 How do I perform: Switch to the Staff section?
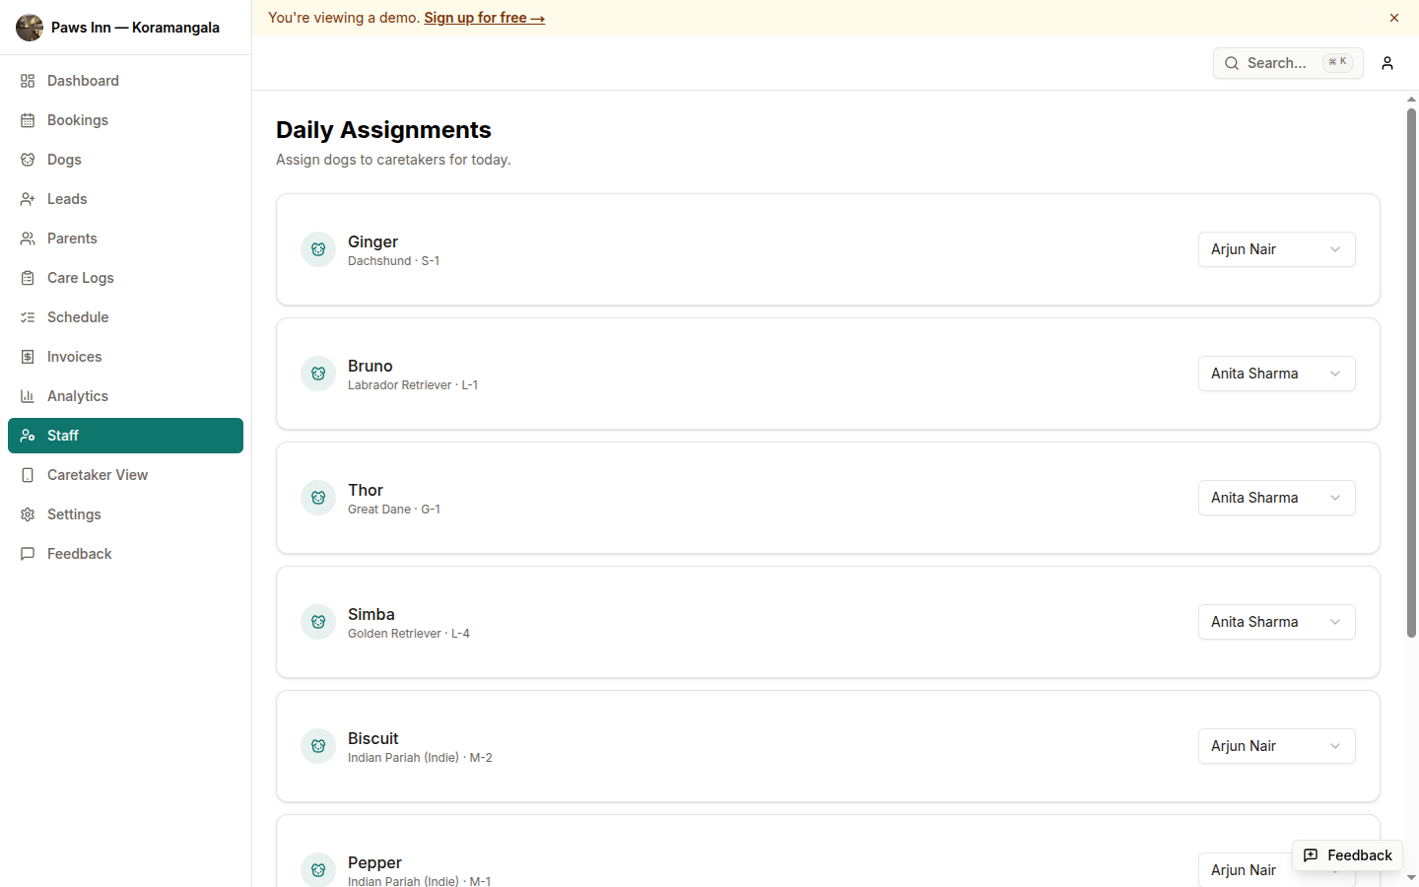pyautogui.click(x=62, y=435)
